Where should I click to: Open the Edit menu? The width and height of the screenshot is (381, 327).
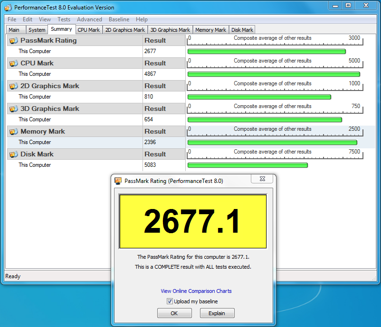(x=28, y=19)
